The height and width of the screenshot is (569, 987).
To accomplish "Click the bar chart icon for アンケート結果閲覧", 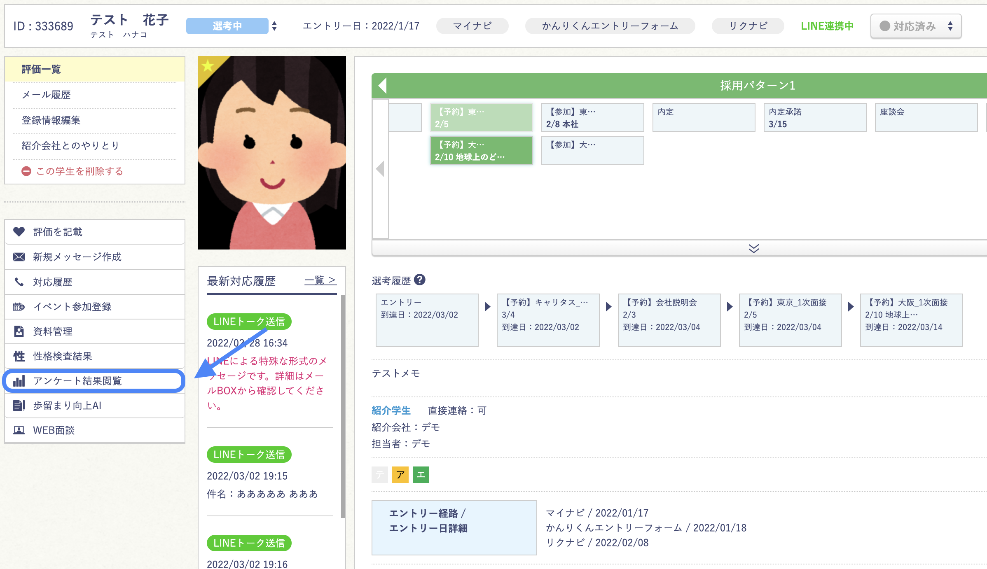I will click(19, 381).
